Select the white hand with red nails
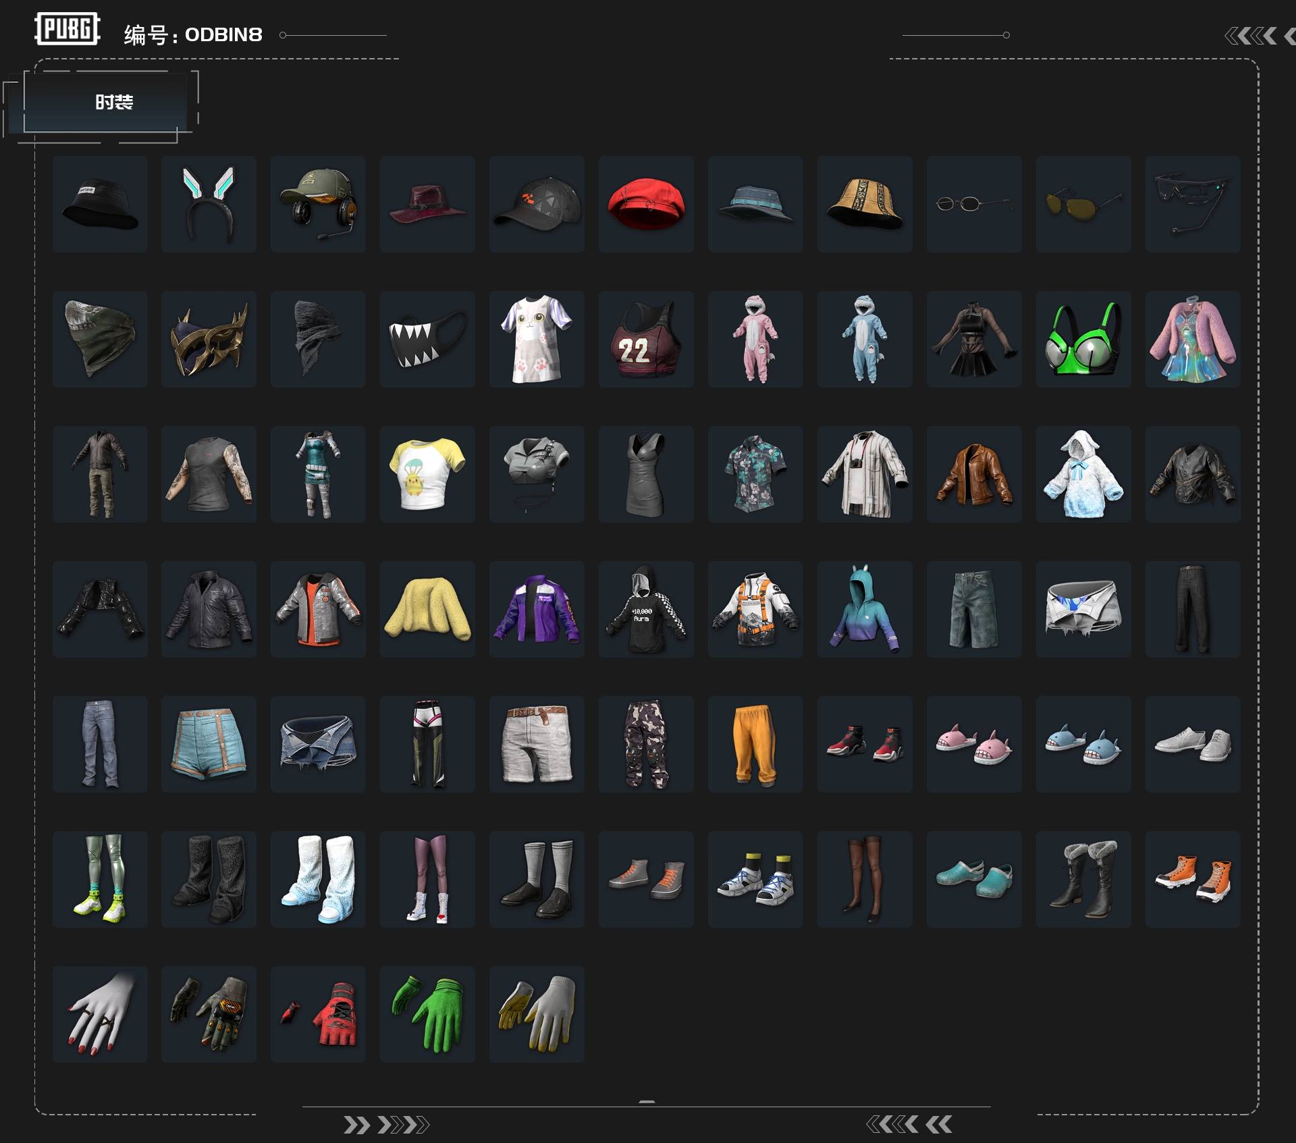This screenshot has height=1143, width=1296. tap(100, 1014)
